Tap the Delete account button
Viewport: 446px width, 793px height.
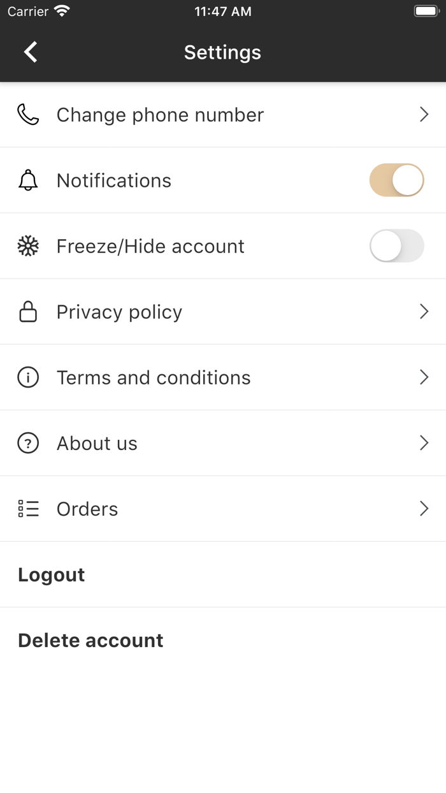[x=90, y=640]
